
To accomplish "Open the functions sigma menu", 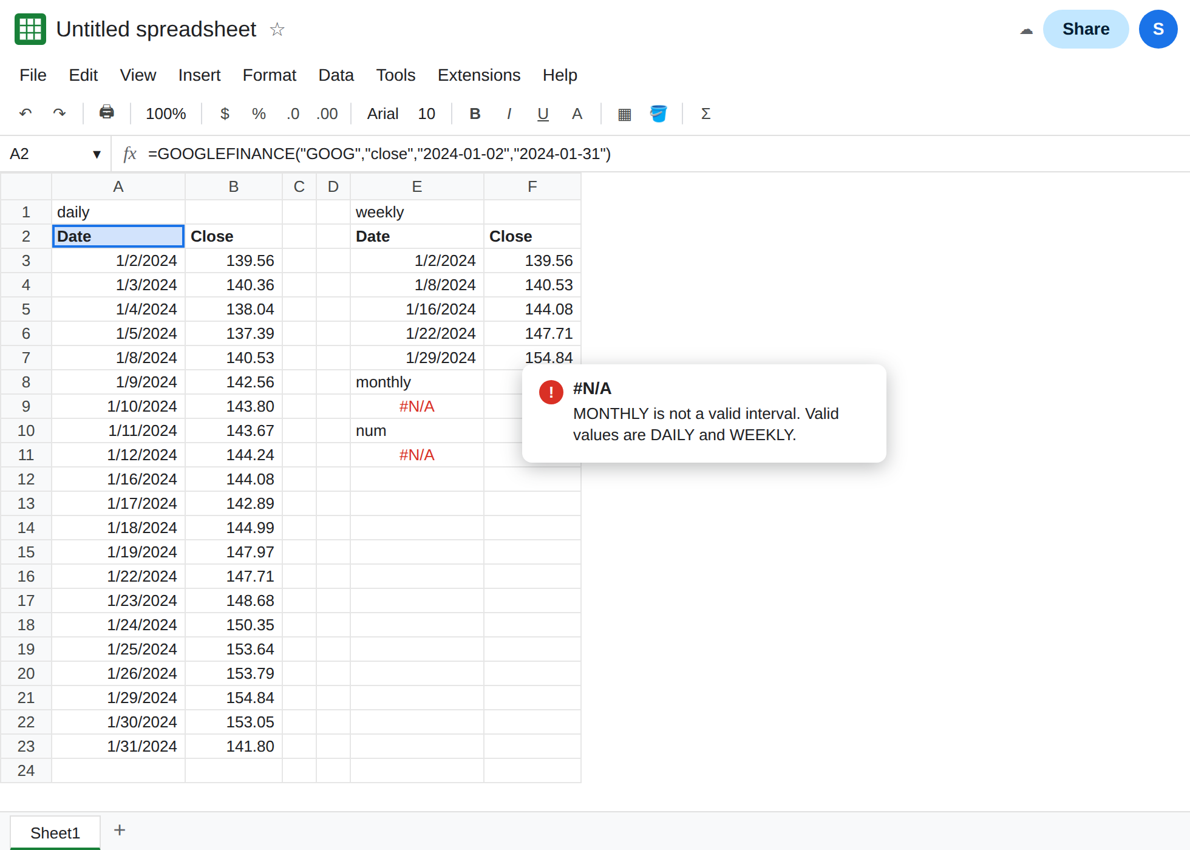I will click(705, 114).
